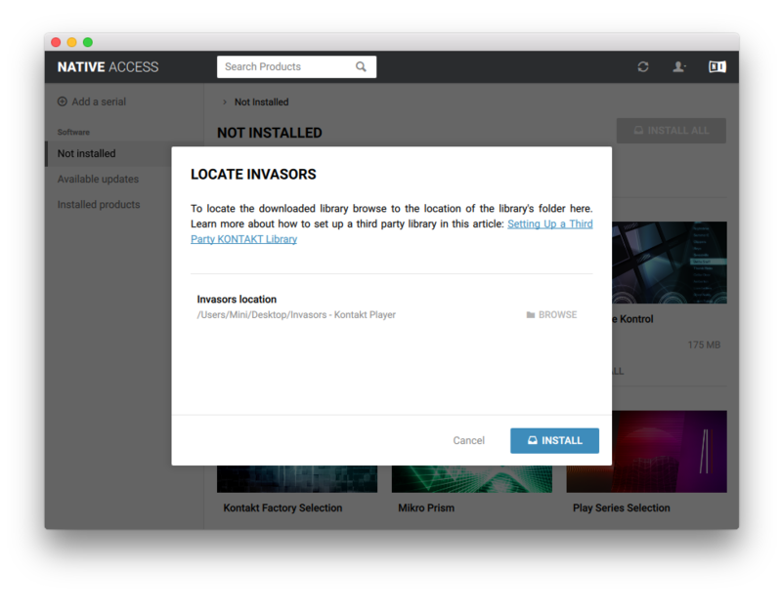Image resolution: width=782 pixels, height=609 pixels.
Task: Maximize window with green button
Action: [88, 42]
